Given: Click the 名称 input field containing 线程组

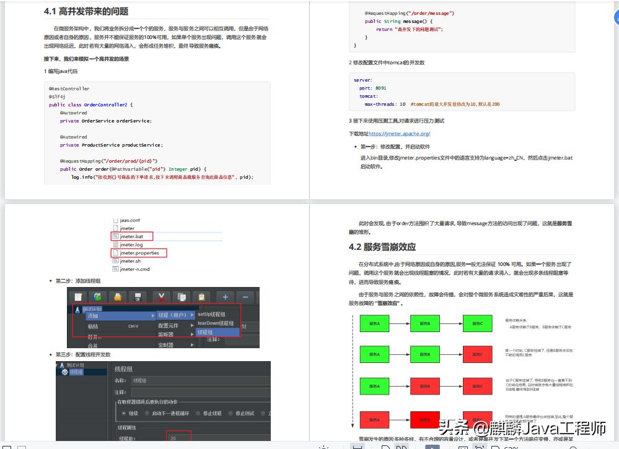Looking at the screenshot, I should 201,380.
